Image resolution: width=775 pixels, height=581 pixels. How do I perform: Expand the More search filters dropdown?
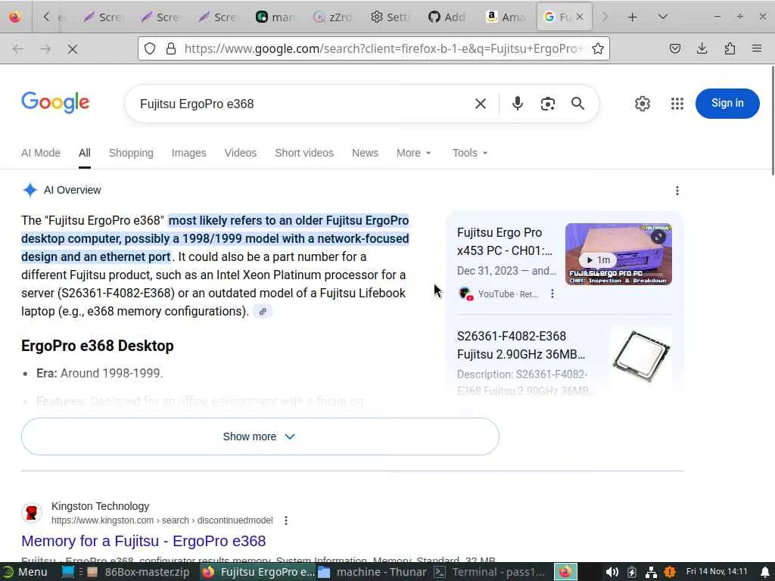tap(414, 153)
